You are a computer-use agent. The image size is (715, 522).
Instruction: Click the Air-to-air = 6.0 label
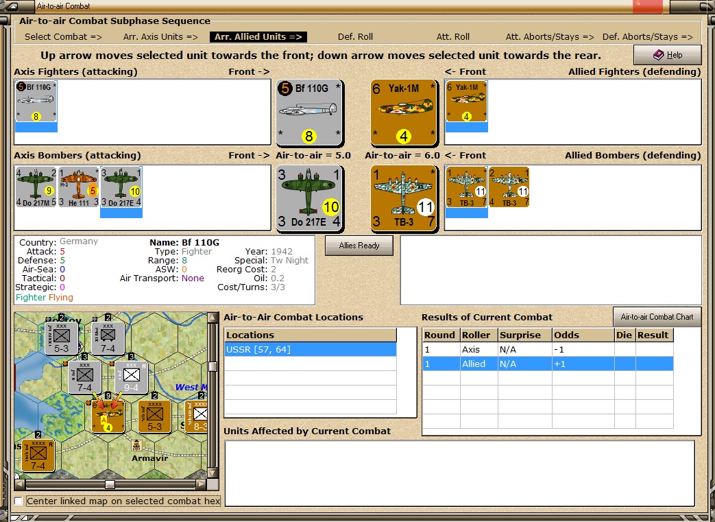[402, 156]
